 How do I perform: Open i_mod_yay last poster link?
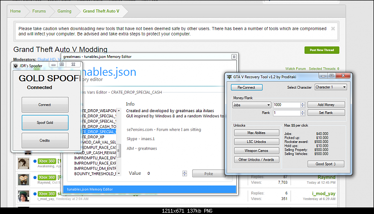point(324,193)
